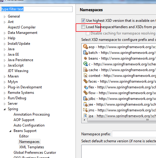Open AOP Support preferences

tap(24, 120)
